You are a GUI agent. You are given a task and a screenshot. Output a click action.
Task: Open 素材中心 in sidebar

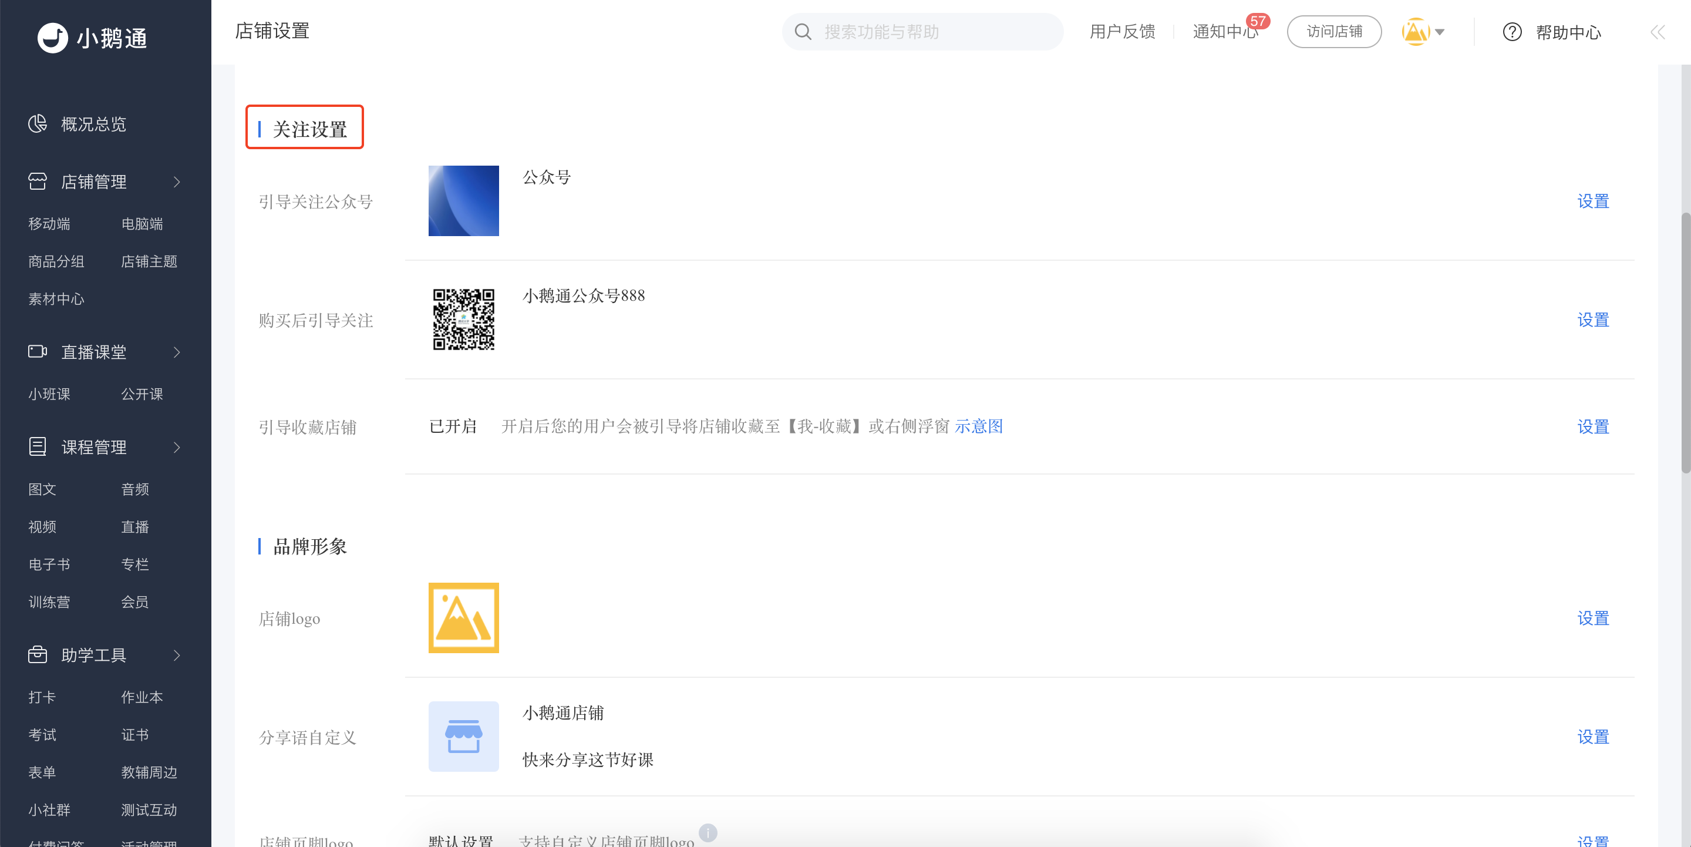click(56, 299)
